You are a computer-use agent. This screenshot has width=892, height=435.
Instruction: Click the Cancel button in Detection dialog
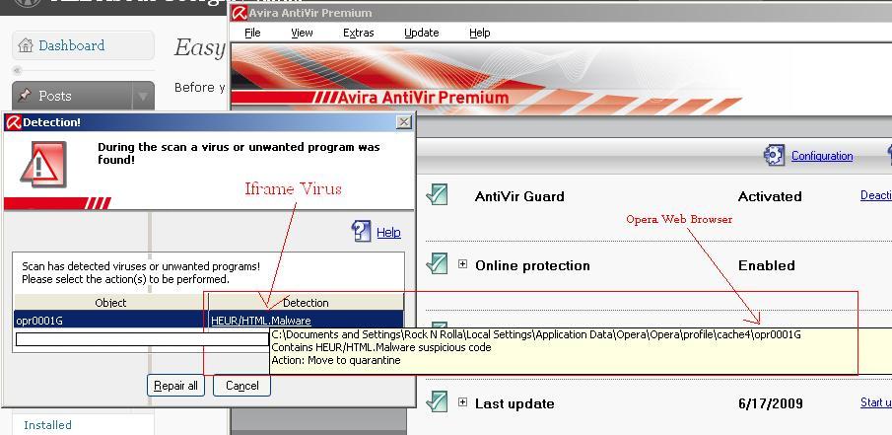coord(241,386)
